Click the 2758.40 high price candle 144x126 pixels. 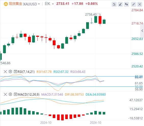(x=100, y=19)
